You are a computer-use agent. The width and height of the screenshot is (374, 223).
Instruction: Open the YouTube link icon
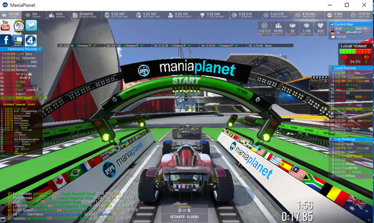5,25
